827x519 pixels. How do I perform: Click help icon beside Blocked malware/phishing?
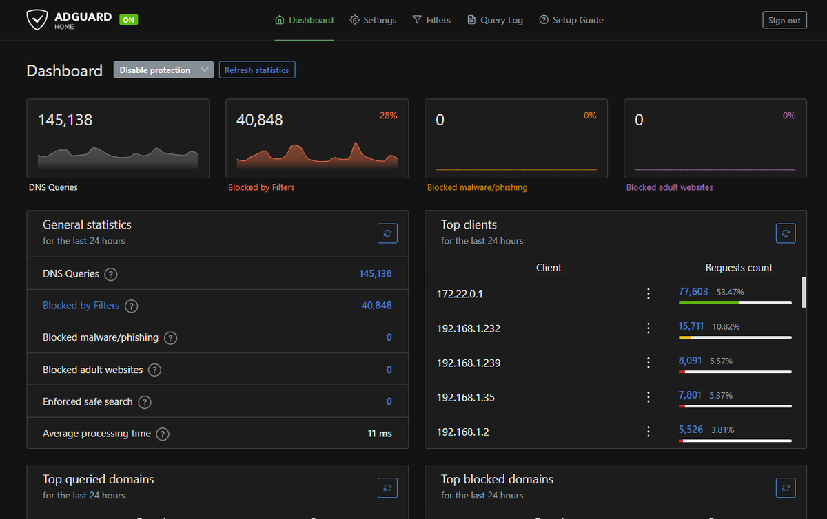[170, 338]
